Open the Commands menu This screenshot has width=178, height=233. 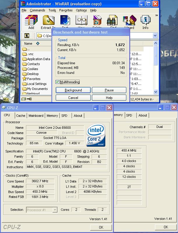point(37,10)
